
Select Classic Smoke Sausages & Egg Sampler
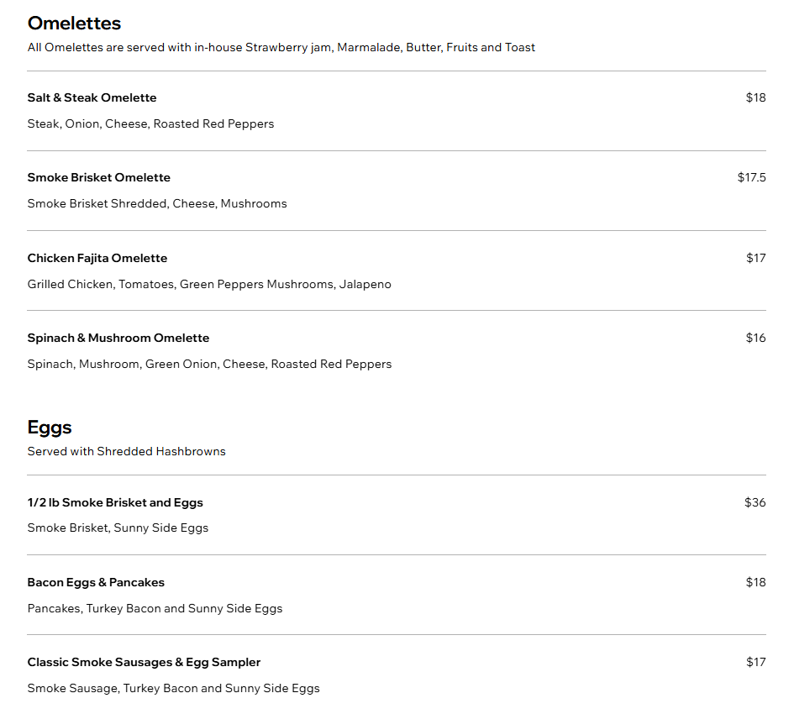coord(144,663)
